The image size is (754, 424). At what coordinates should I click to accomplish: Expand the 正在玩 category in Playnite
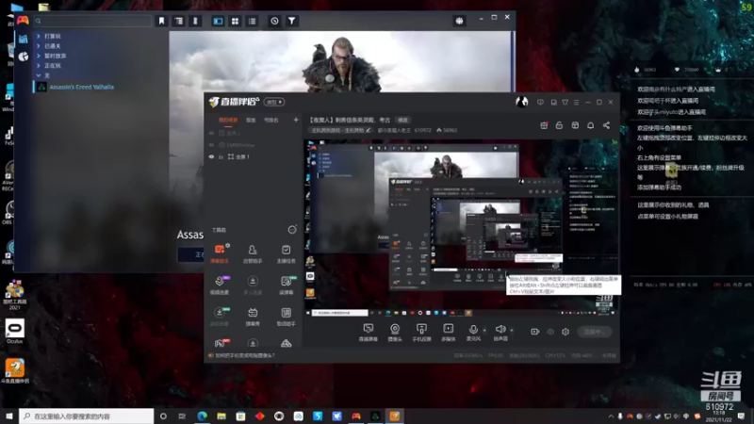click(39, 65)
